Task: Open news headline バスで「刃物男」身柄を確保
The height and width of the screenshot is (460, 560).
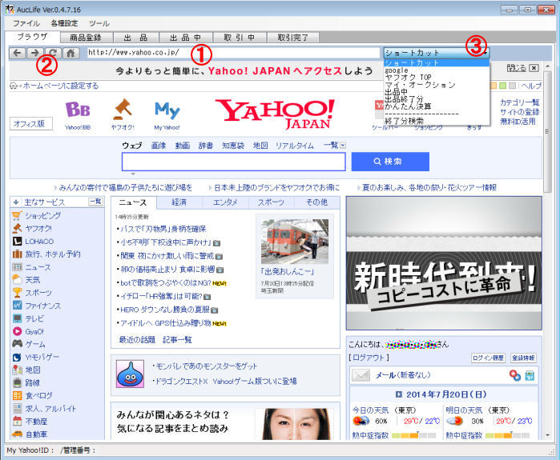Action: click(163, 229)
